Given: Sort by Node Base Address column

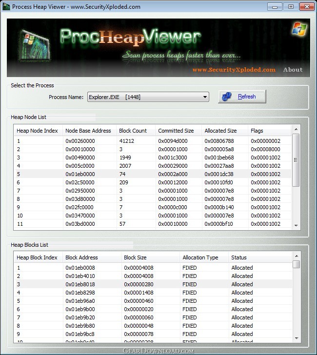Looking at the screenshot, I should tap(90, 131).
